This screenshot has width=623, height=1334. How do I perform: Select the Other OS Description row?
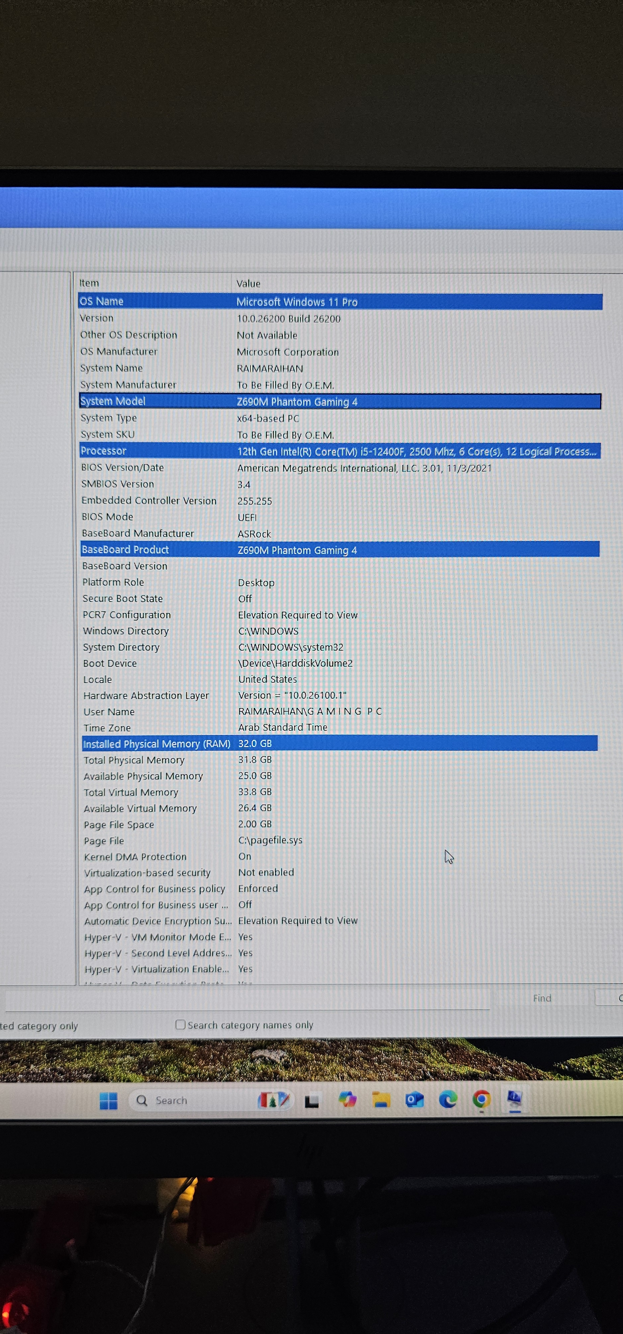click(x=340, y=335)
